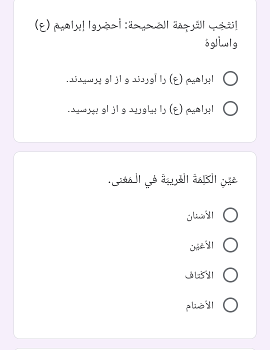Click the الأكتاف option label text
The height and width of the screenshot is (350, 270).
[199, 275]
